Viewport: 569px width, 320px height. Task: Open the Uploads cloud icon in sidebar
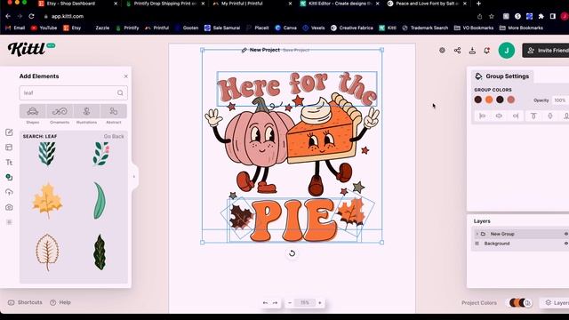click(9, 192)
